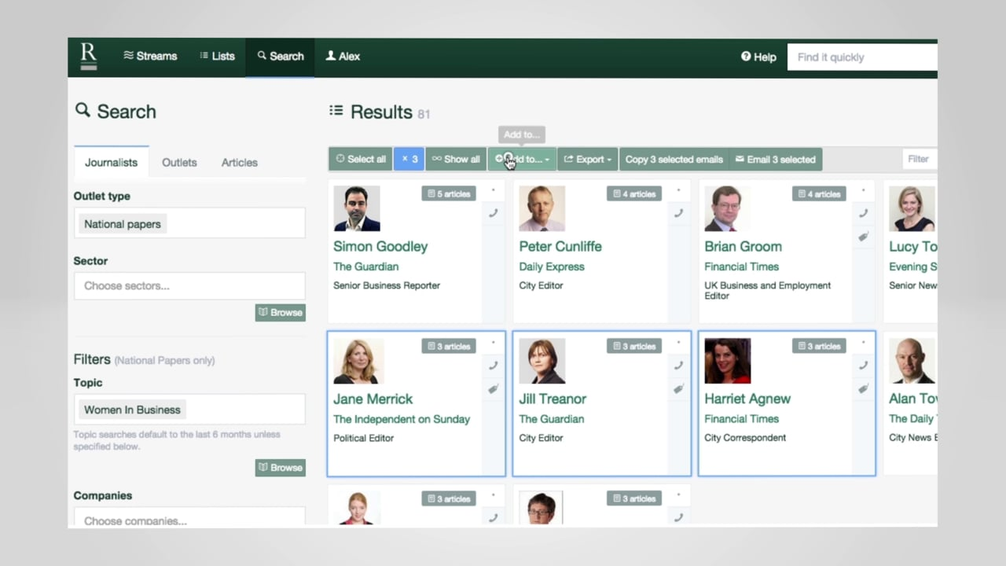The width and height of the screenshot is (1006, 566).
Task: Click Harriet Agnew's profile photo
Action: [x=728, y=361]
